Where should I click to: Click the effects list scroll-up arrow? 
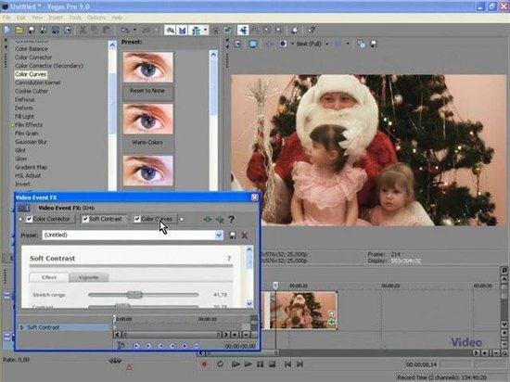[x=112, y=45]
